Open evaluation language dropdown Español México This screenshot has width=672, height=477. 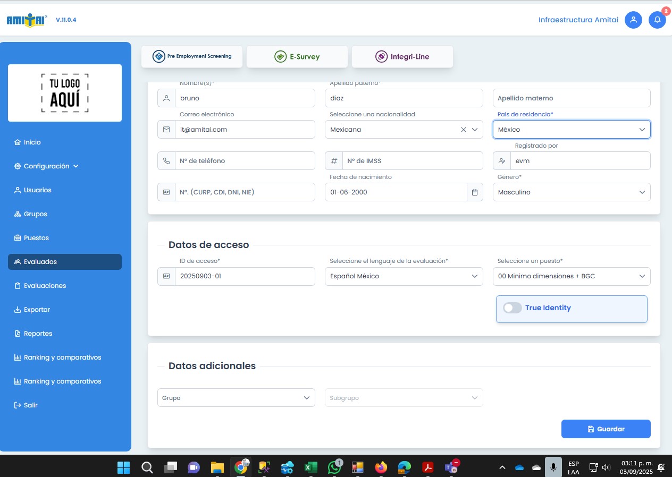point(404,276)
